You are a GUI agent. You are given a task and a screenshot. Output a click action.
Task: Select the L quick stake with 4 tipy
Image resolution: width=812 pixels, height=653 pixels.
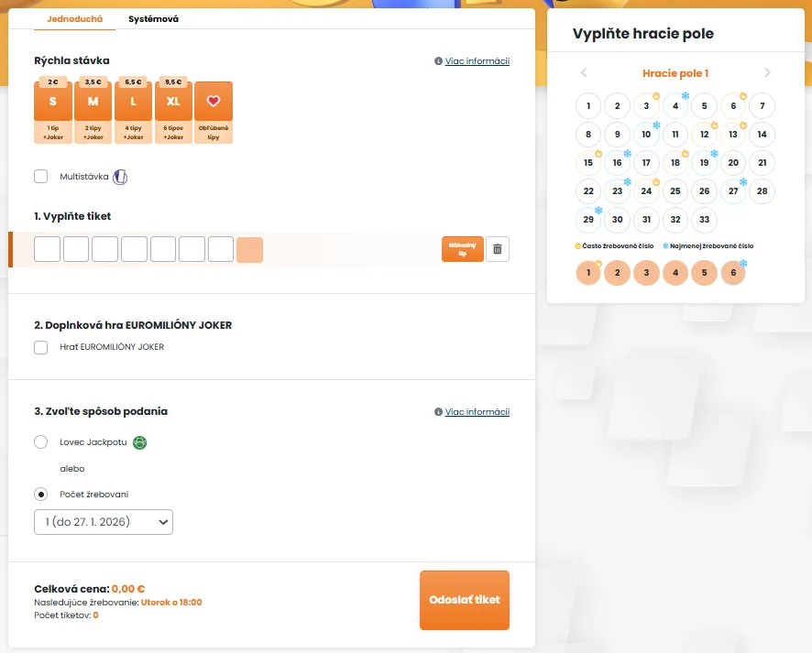(x=133, y=101)
